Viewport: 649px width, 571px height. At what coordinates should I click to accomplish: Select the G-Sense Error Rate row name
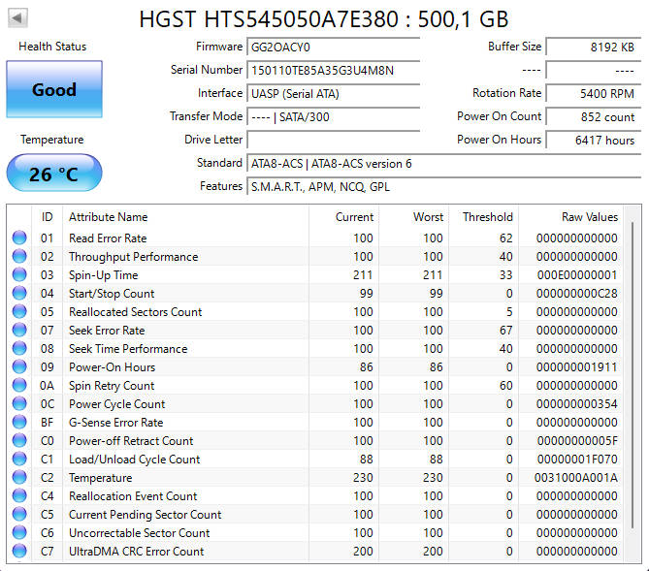tap(115, 423)
